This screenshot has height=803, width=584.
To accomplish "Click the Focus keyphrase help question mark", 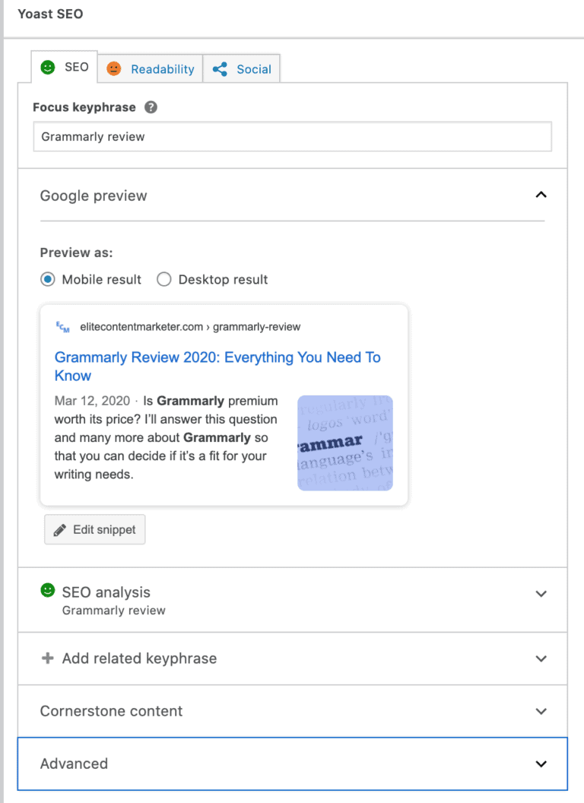I will 151,107.
